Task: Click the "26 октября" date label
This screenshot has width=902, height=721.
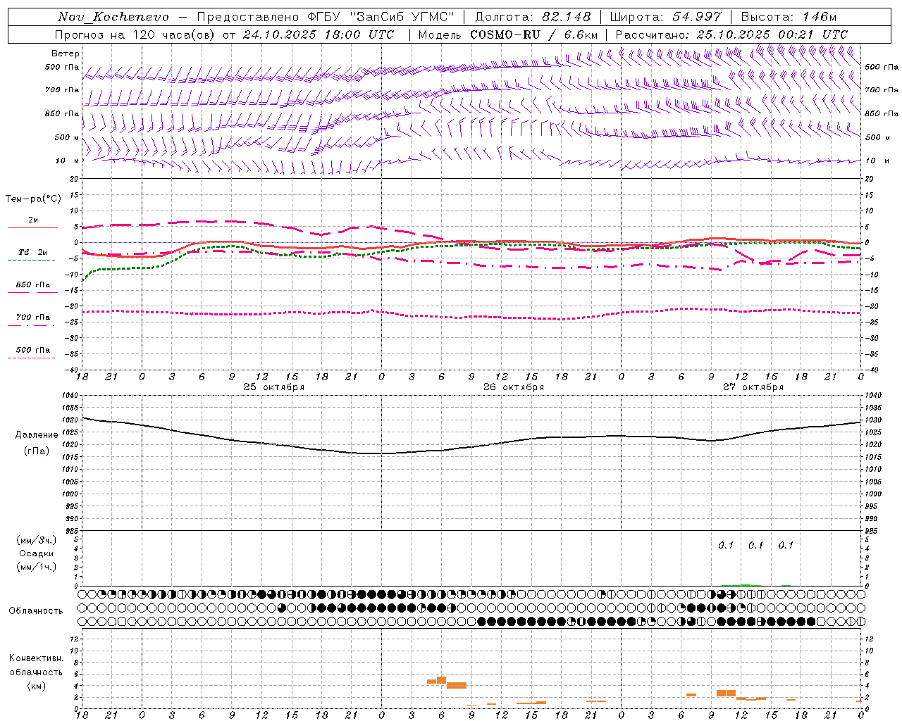Action: click(x=514, y=387)
